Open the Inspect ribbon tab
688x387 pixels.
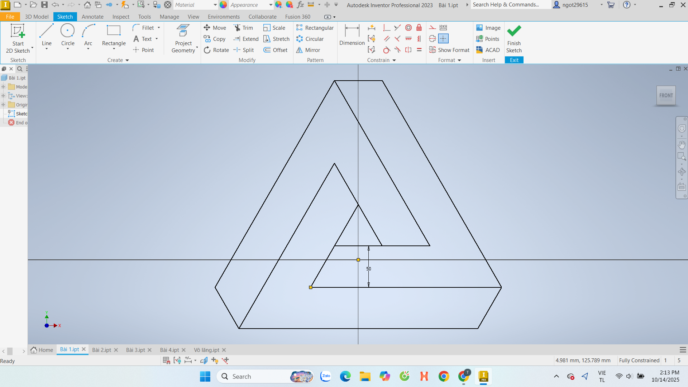pos(121,17)
